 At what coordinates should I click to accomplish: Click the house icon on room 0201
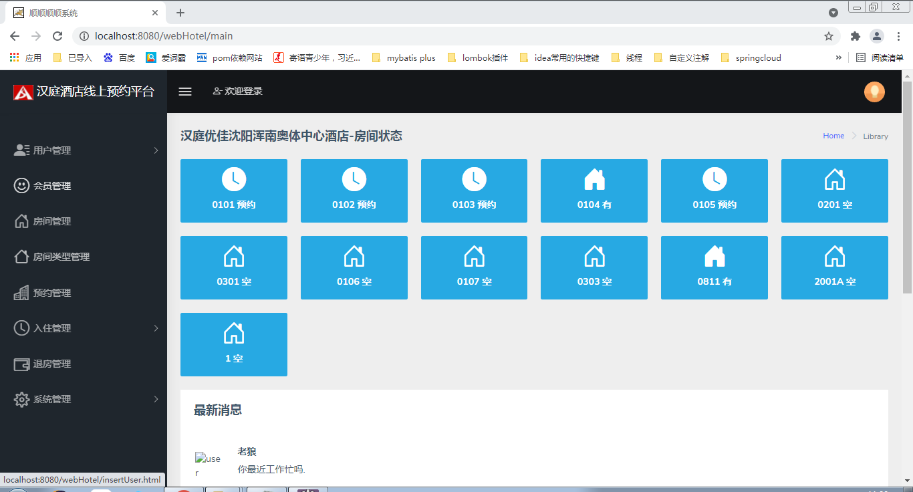(835, 179)
